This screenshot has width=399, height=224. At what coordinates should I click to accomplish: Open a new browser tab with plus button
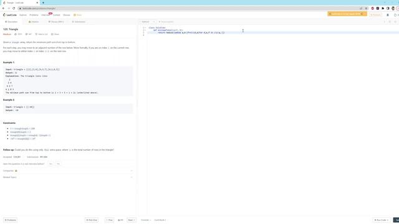click(43, 2)
